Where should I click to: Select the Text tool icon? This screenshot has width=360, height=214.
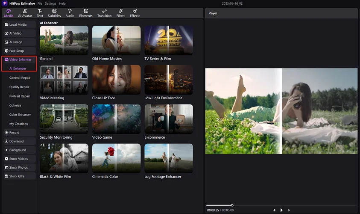[40, 13]
